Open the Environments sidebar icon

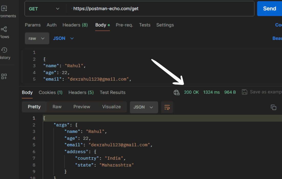tap(4, 9)
